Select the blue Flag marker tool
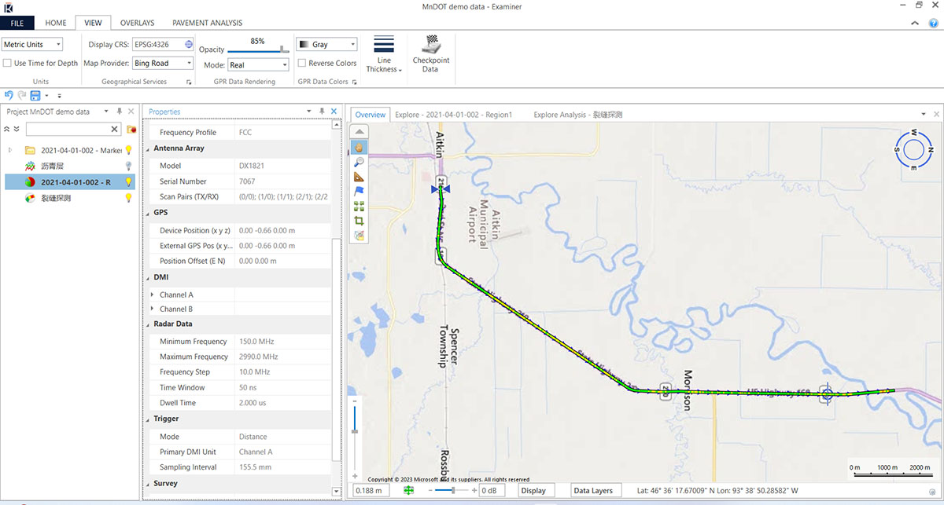The height and width of the screenshot is (505, 944). pos(359,191)
